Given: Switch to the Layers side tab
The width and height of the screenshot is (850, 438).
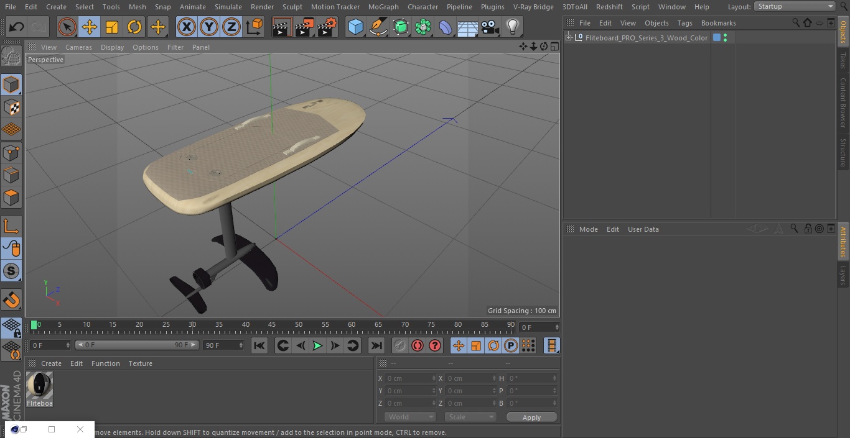Looking at the screenshot, I should (x=843, y=275).
